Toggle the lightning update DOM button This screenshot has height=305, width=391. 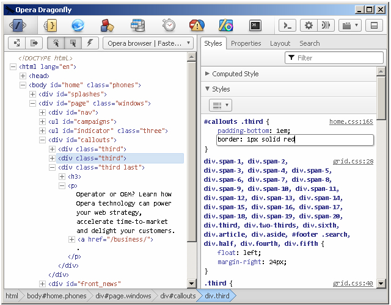click(90, 43)
